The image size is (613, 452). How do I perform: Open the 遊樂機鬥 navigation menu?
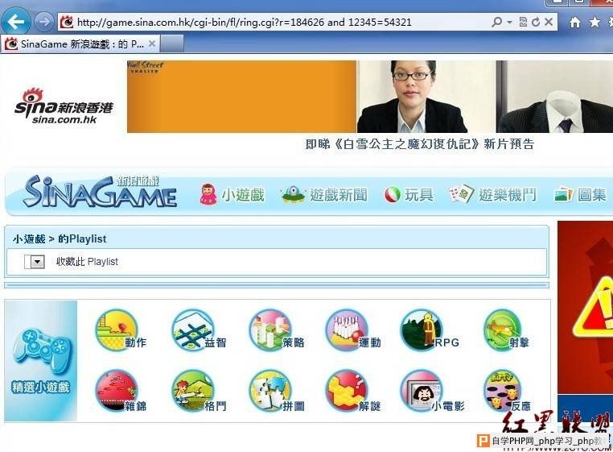coord(492,194)
